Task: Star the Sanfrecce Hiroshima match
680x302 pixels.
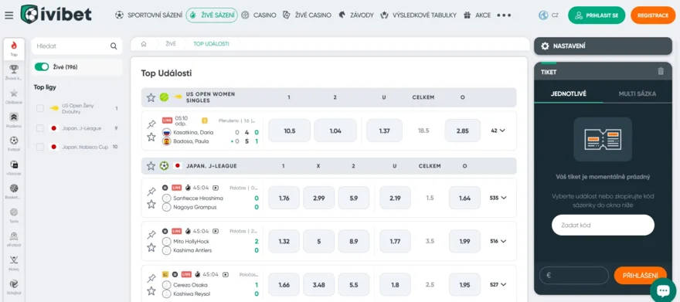Action: coord(151,204)
